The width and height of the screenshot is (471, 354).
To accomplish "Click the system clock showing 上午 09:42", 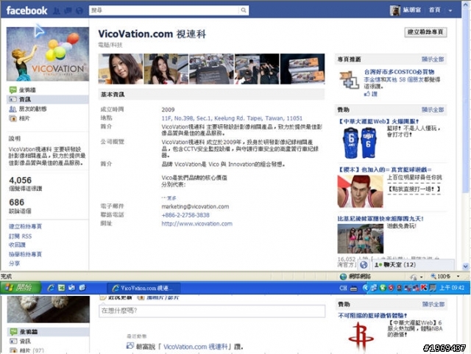I will coord(452,288).
